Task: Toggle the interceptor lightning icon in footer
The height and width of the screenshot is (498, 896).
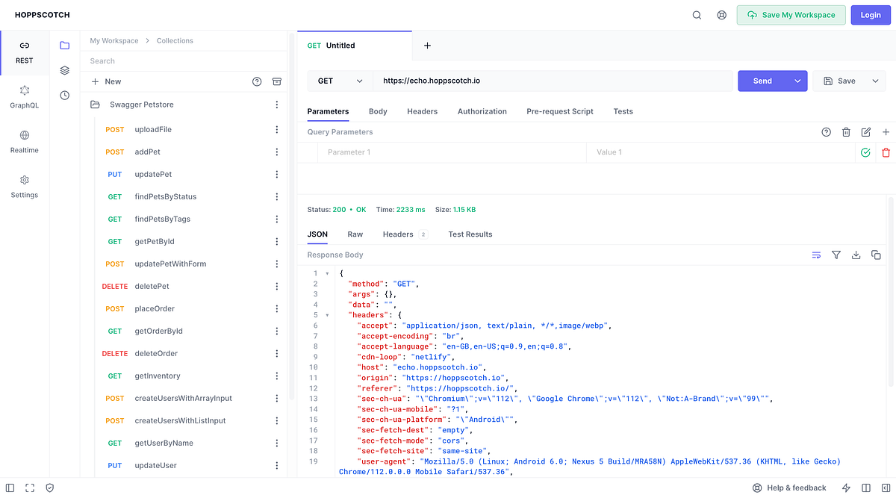Action: pyautogui.click(x=845, y=488)
